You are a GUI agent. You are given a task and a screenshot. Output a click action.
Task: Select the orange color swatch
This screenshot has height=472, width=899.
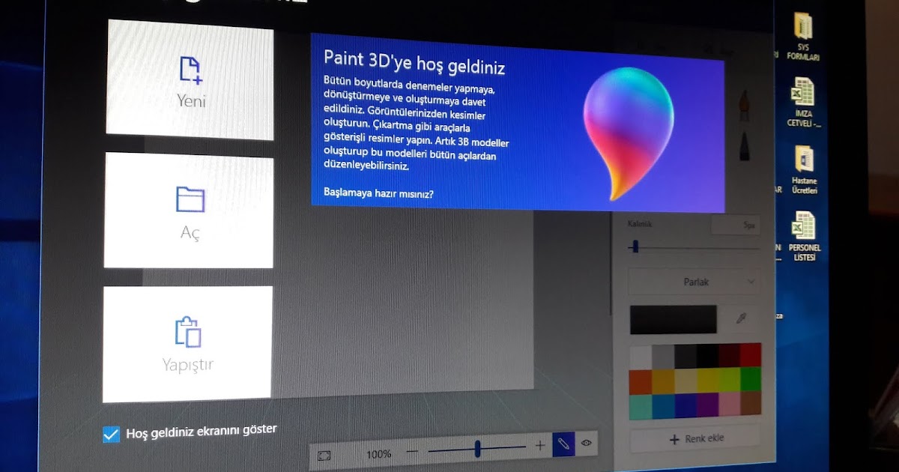(x=641, y=381)
